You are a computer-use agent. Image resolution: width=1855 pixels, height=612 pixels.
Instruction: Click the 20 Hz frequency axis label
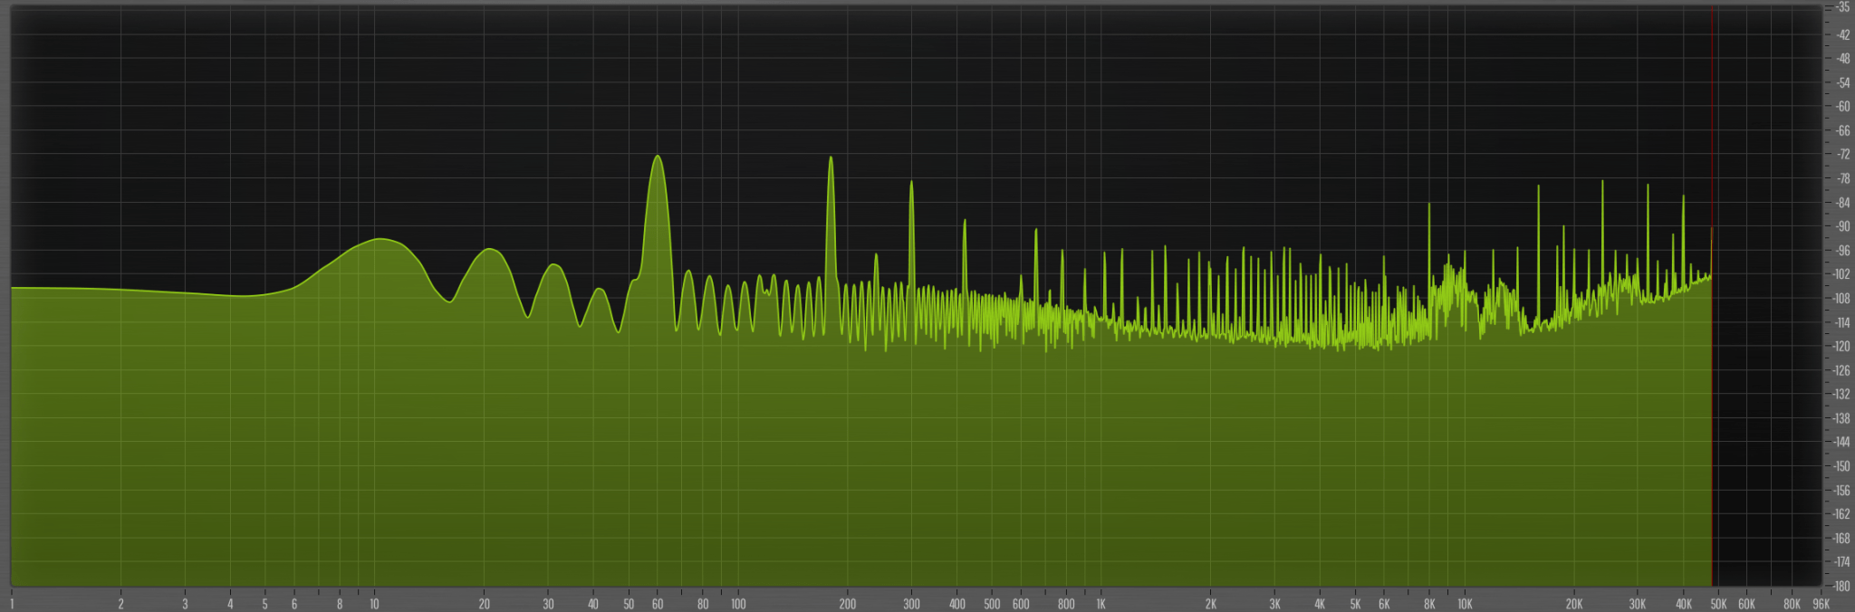pyautogui.click(x=484, y=604)
